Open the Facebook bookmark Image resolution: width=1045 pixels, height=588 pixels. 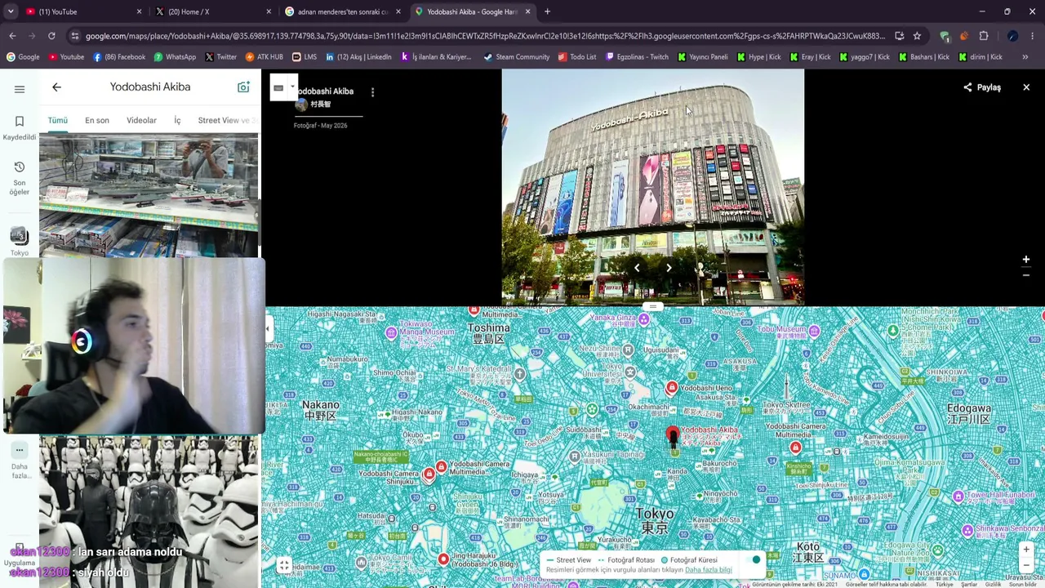[x=119, y=57]
